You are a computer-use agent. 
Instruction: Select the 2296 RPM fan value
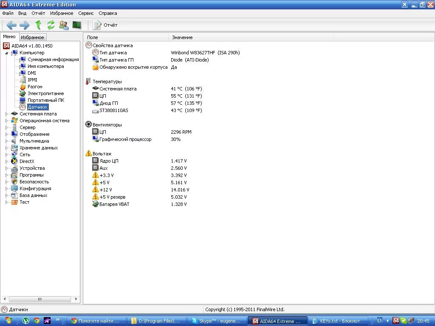(x=181, y=132)
